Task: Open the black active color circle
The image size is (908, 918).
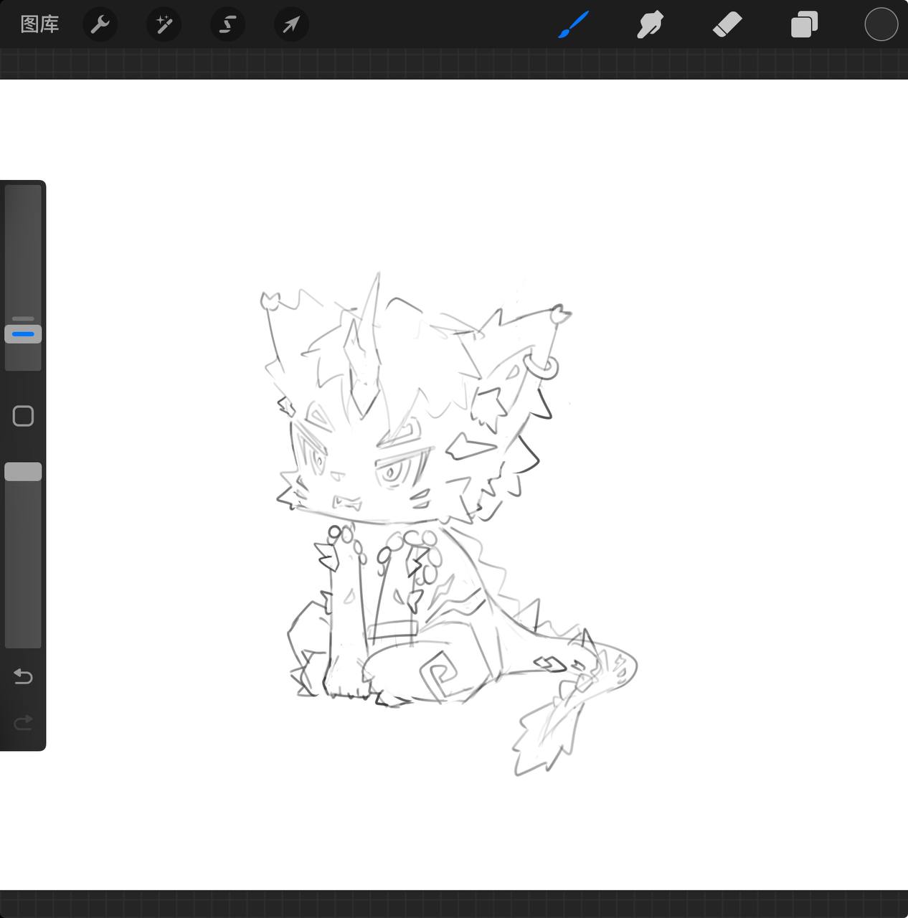Action: 881,25
